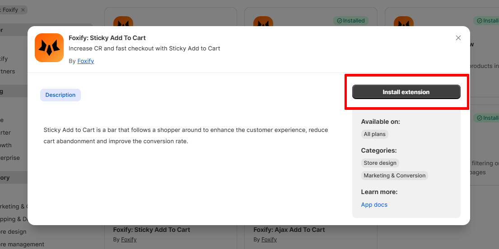499x249 pixels.
Task: Remove the Foxify filter chip
Action: click(23, 9)
